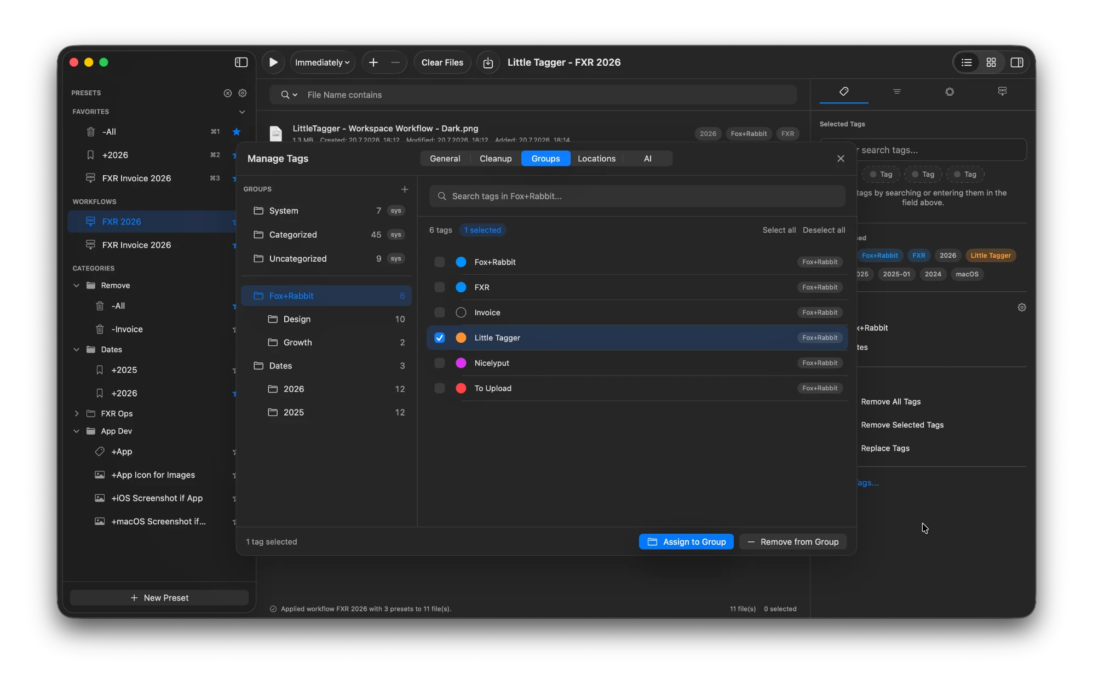Collapse the Dates category in sidebar
This screenshot has height=687, width=1093.
coord(77,350)
